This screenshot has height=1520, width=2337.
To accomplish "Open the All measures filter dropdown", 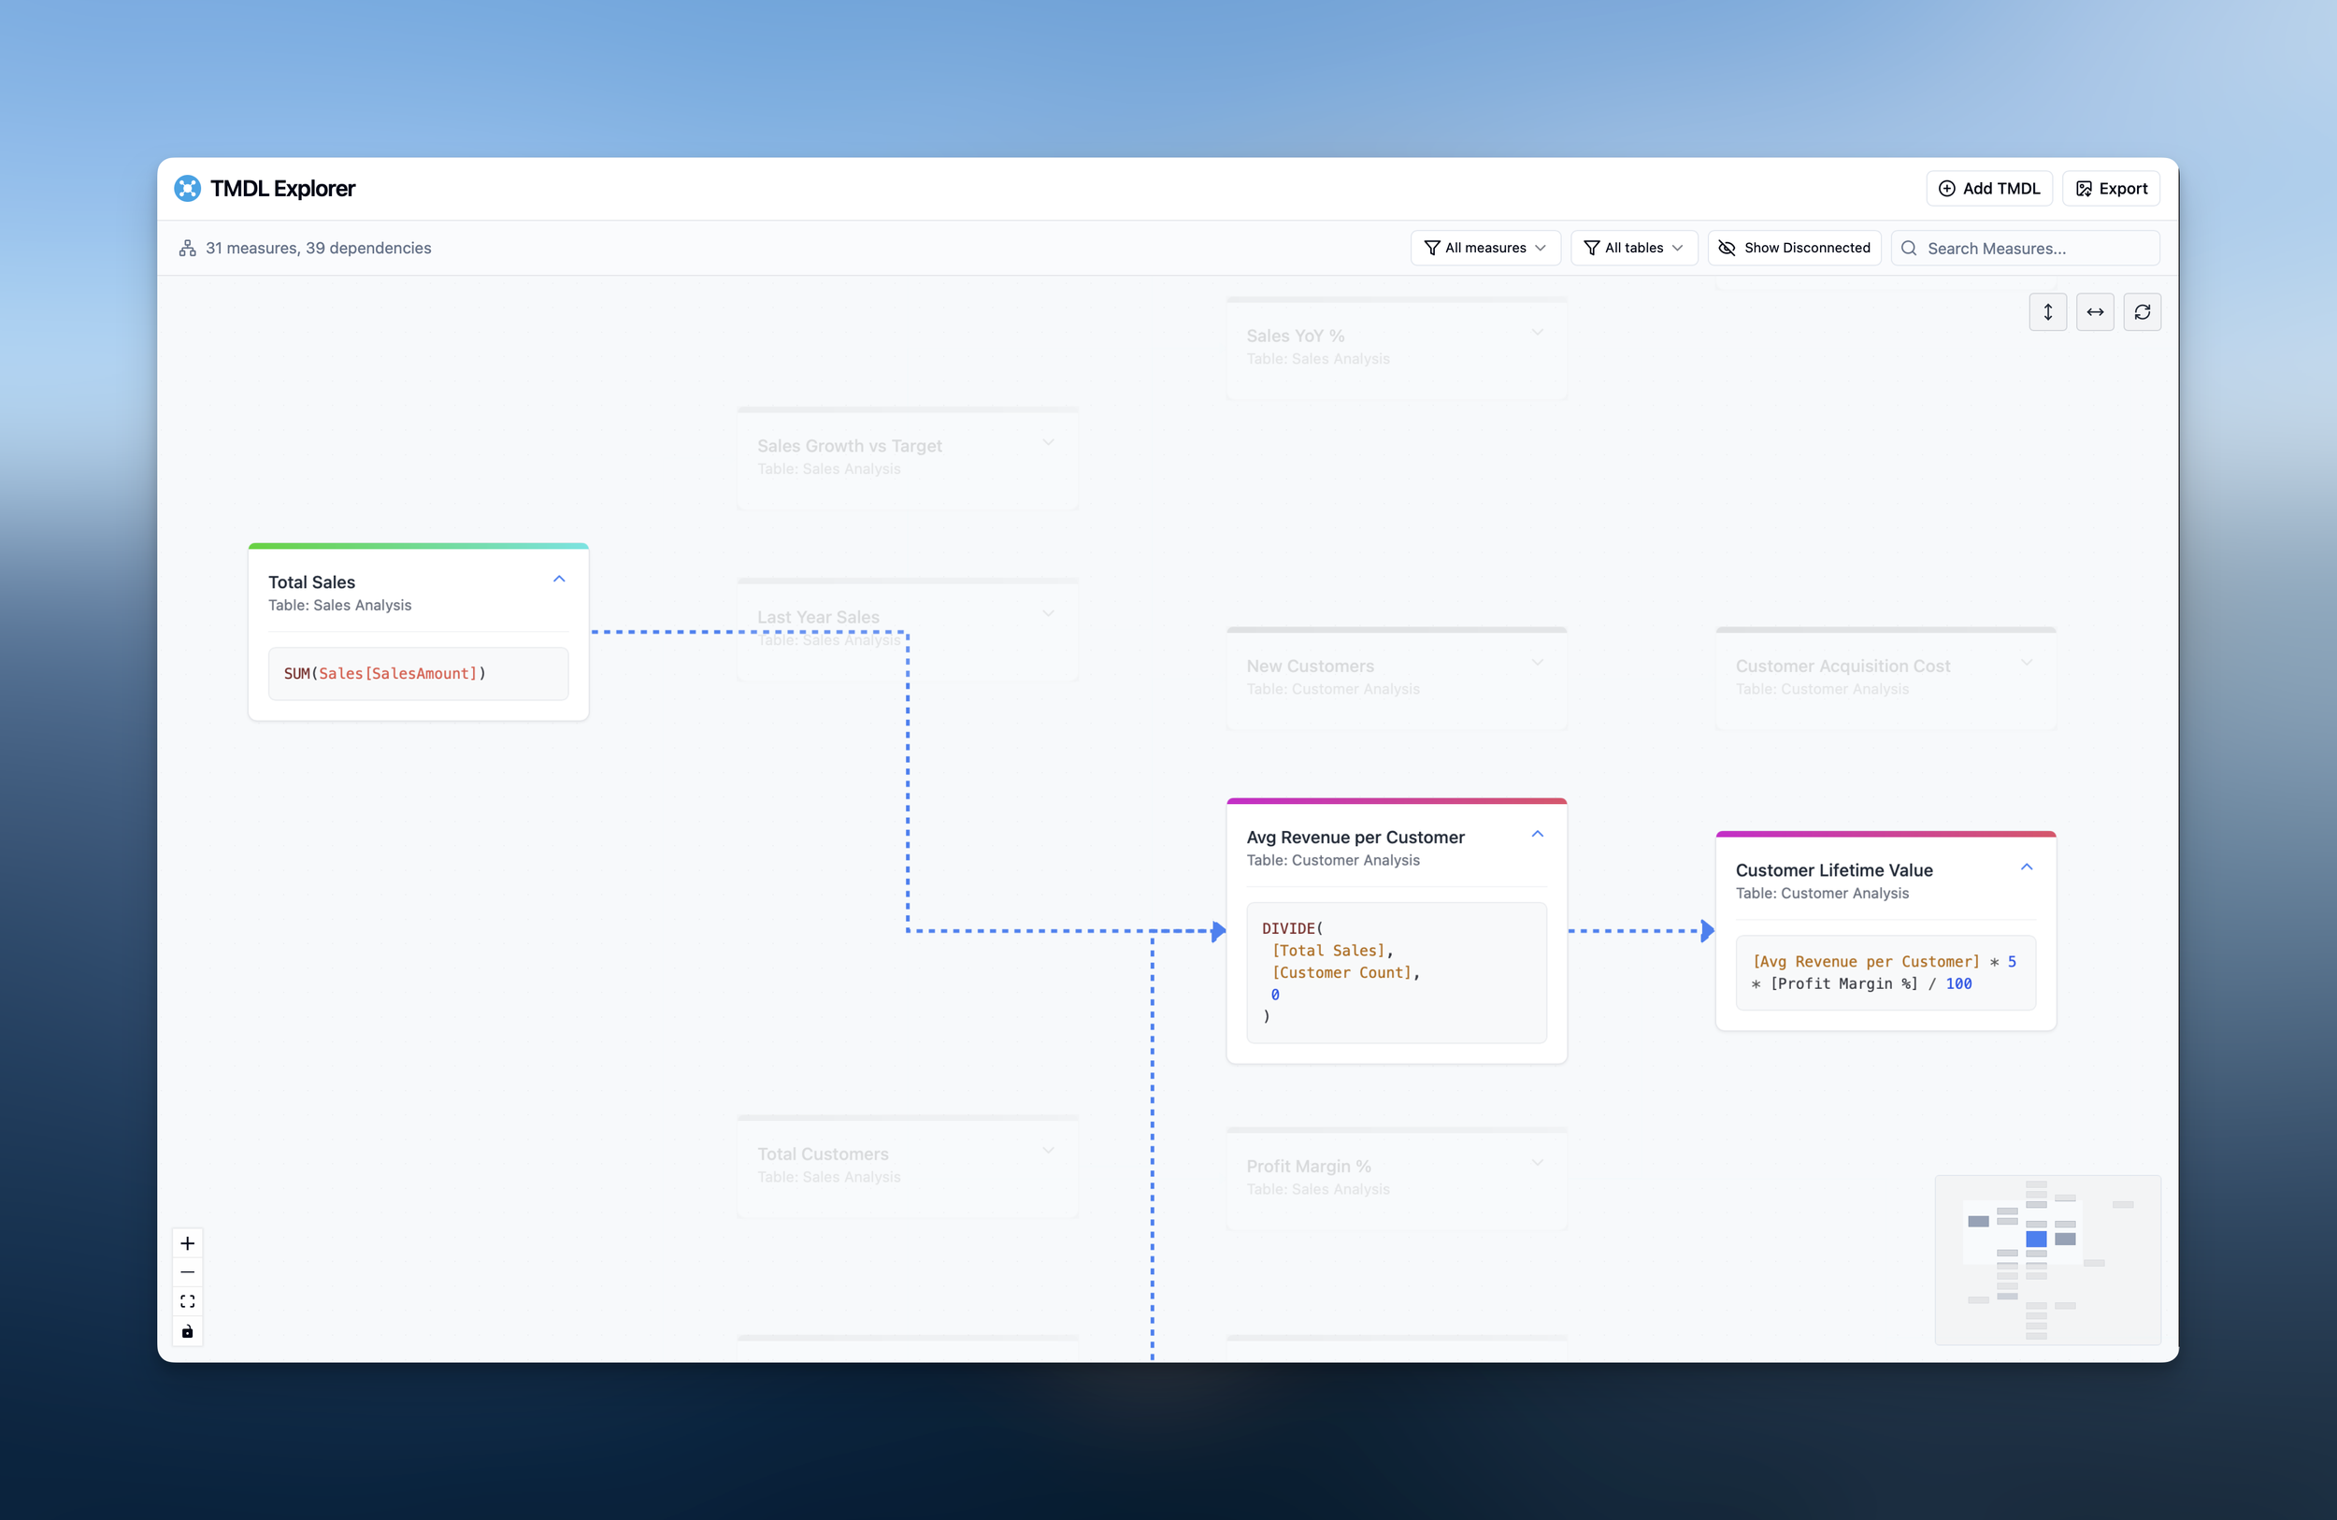I will (1484, 249).
